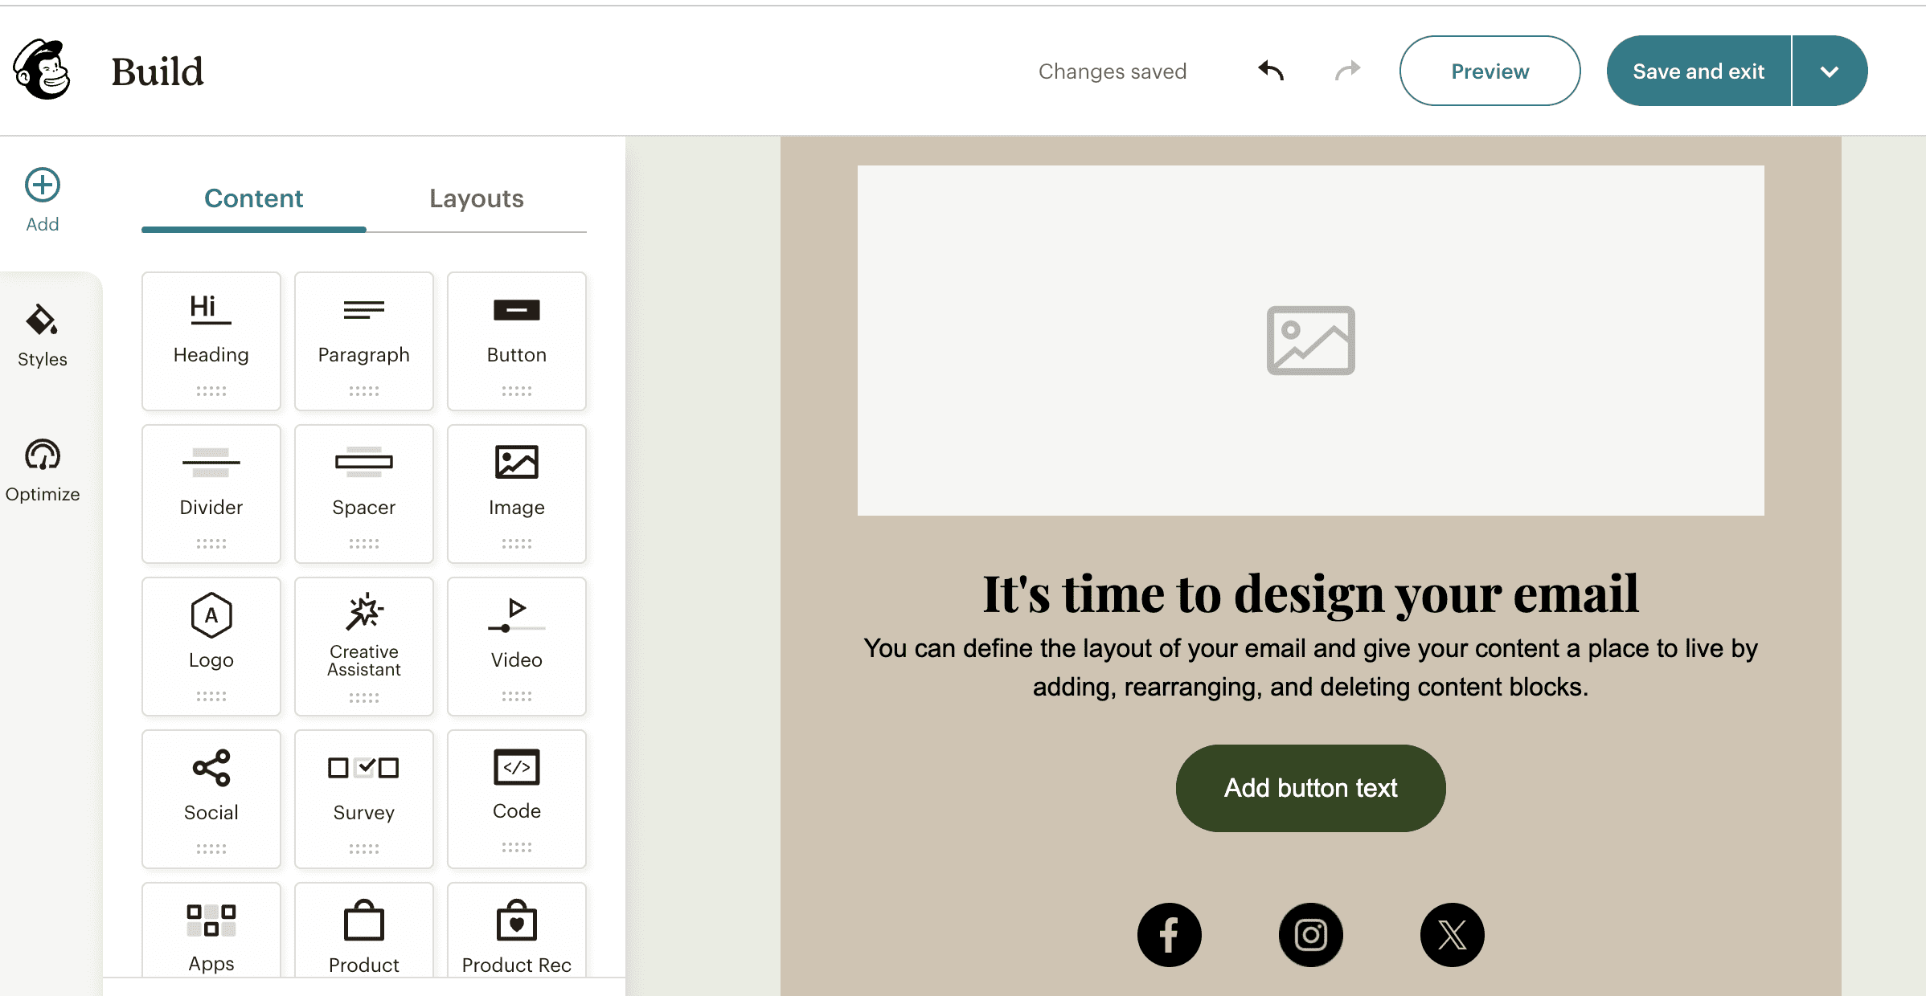
Task: Click the Add plus icon
Action: pyautogui.click(x=42, y=186)
